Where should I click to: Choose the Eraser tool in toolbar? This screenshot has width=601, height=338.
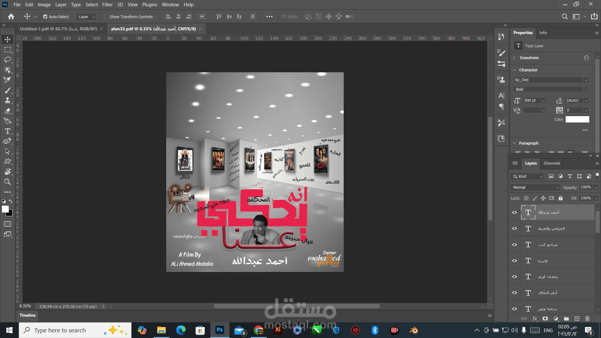click(x=8, y=111)
